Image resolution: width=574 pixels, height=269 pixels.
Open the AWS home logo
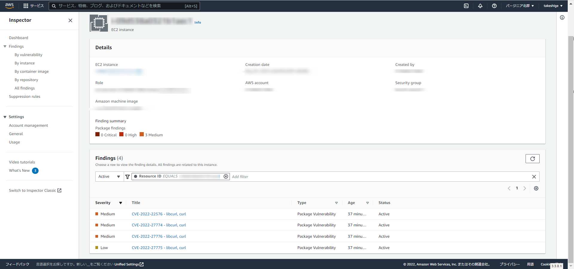(x=10, y=6)
